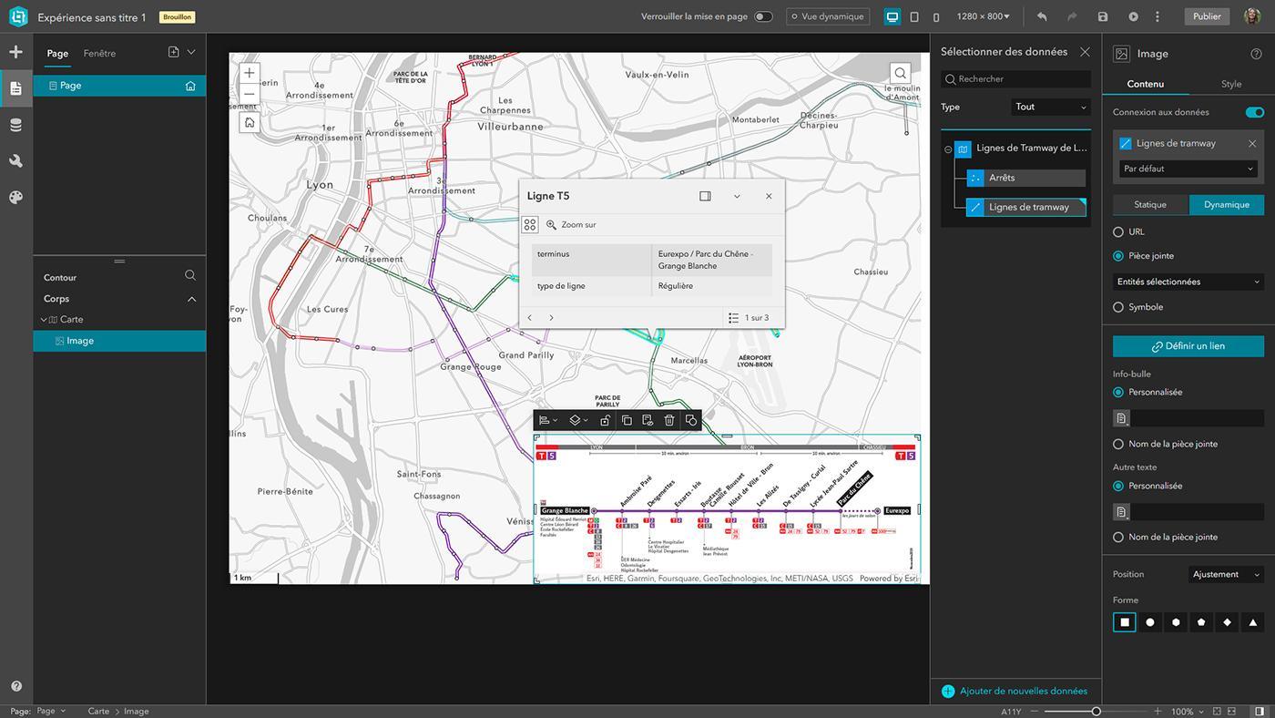Open the Data sources sidebar icon
This screenshot has height=718, width=1275.
[x=15, y=125]
